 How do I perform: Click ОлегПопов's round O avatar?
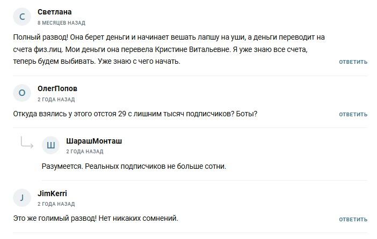point(22,93)
